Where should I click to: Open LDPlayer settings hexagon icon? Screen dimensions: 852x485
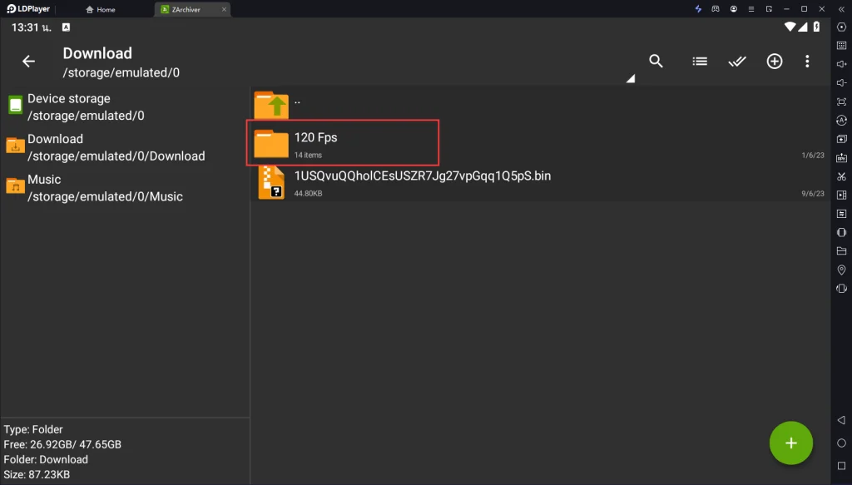[x=842, y=27]
